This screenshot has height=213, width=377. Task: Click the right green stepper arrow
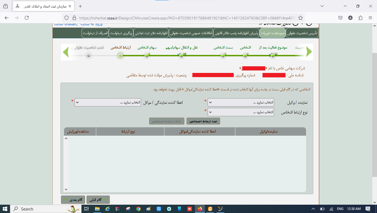click(x=309, y=52)
